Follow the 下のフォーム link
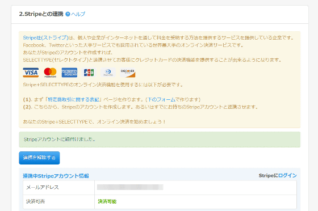 [x=161, y=100]
